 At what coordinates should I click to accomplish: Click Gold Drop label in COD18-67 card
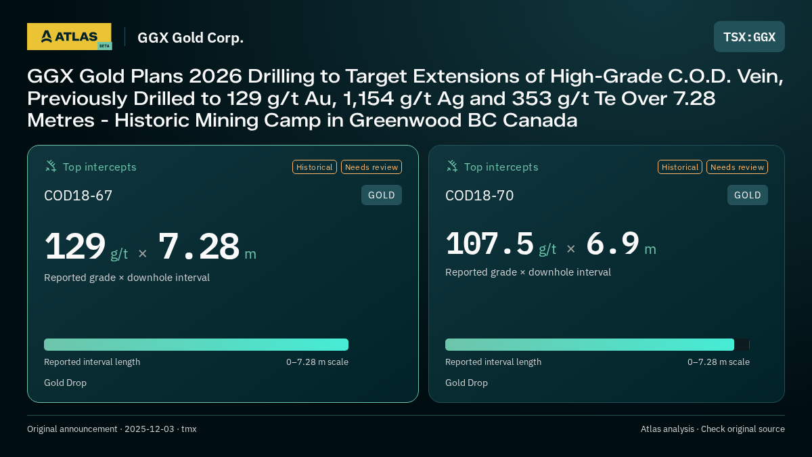(x=65, y=383)
